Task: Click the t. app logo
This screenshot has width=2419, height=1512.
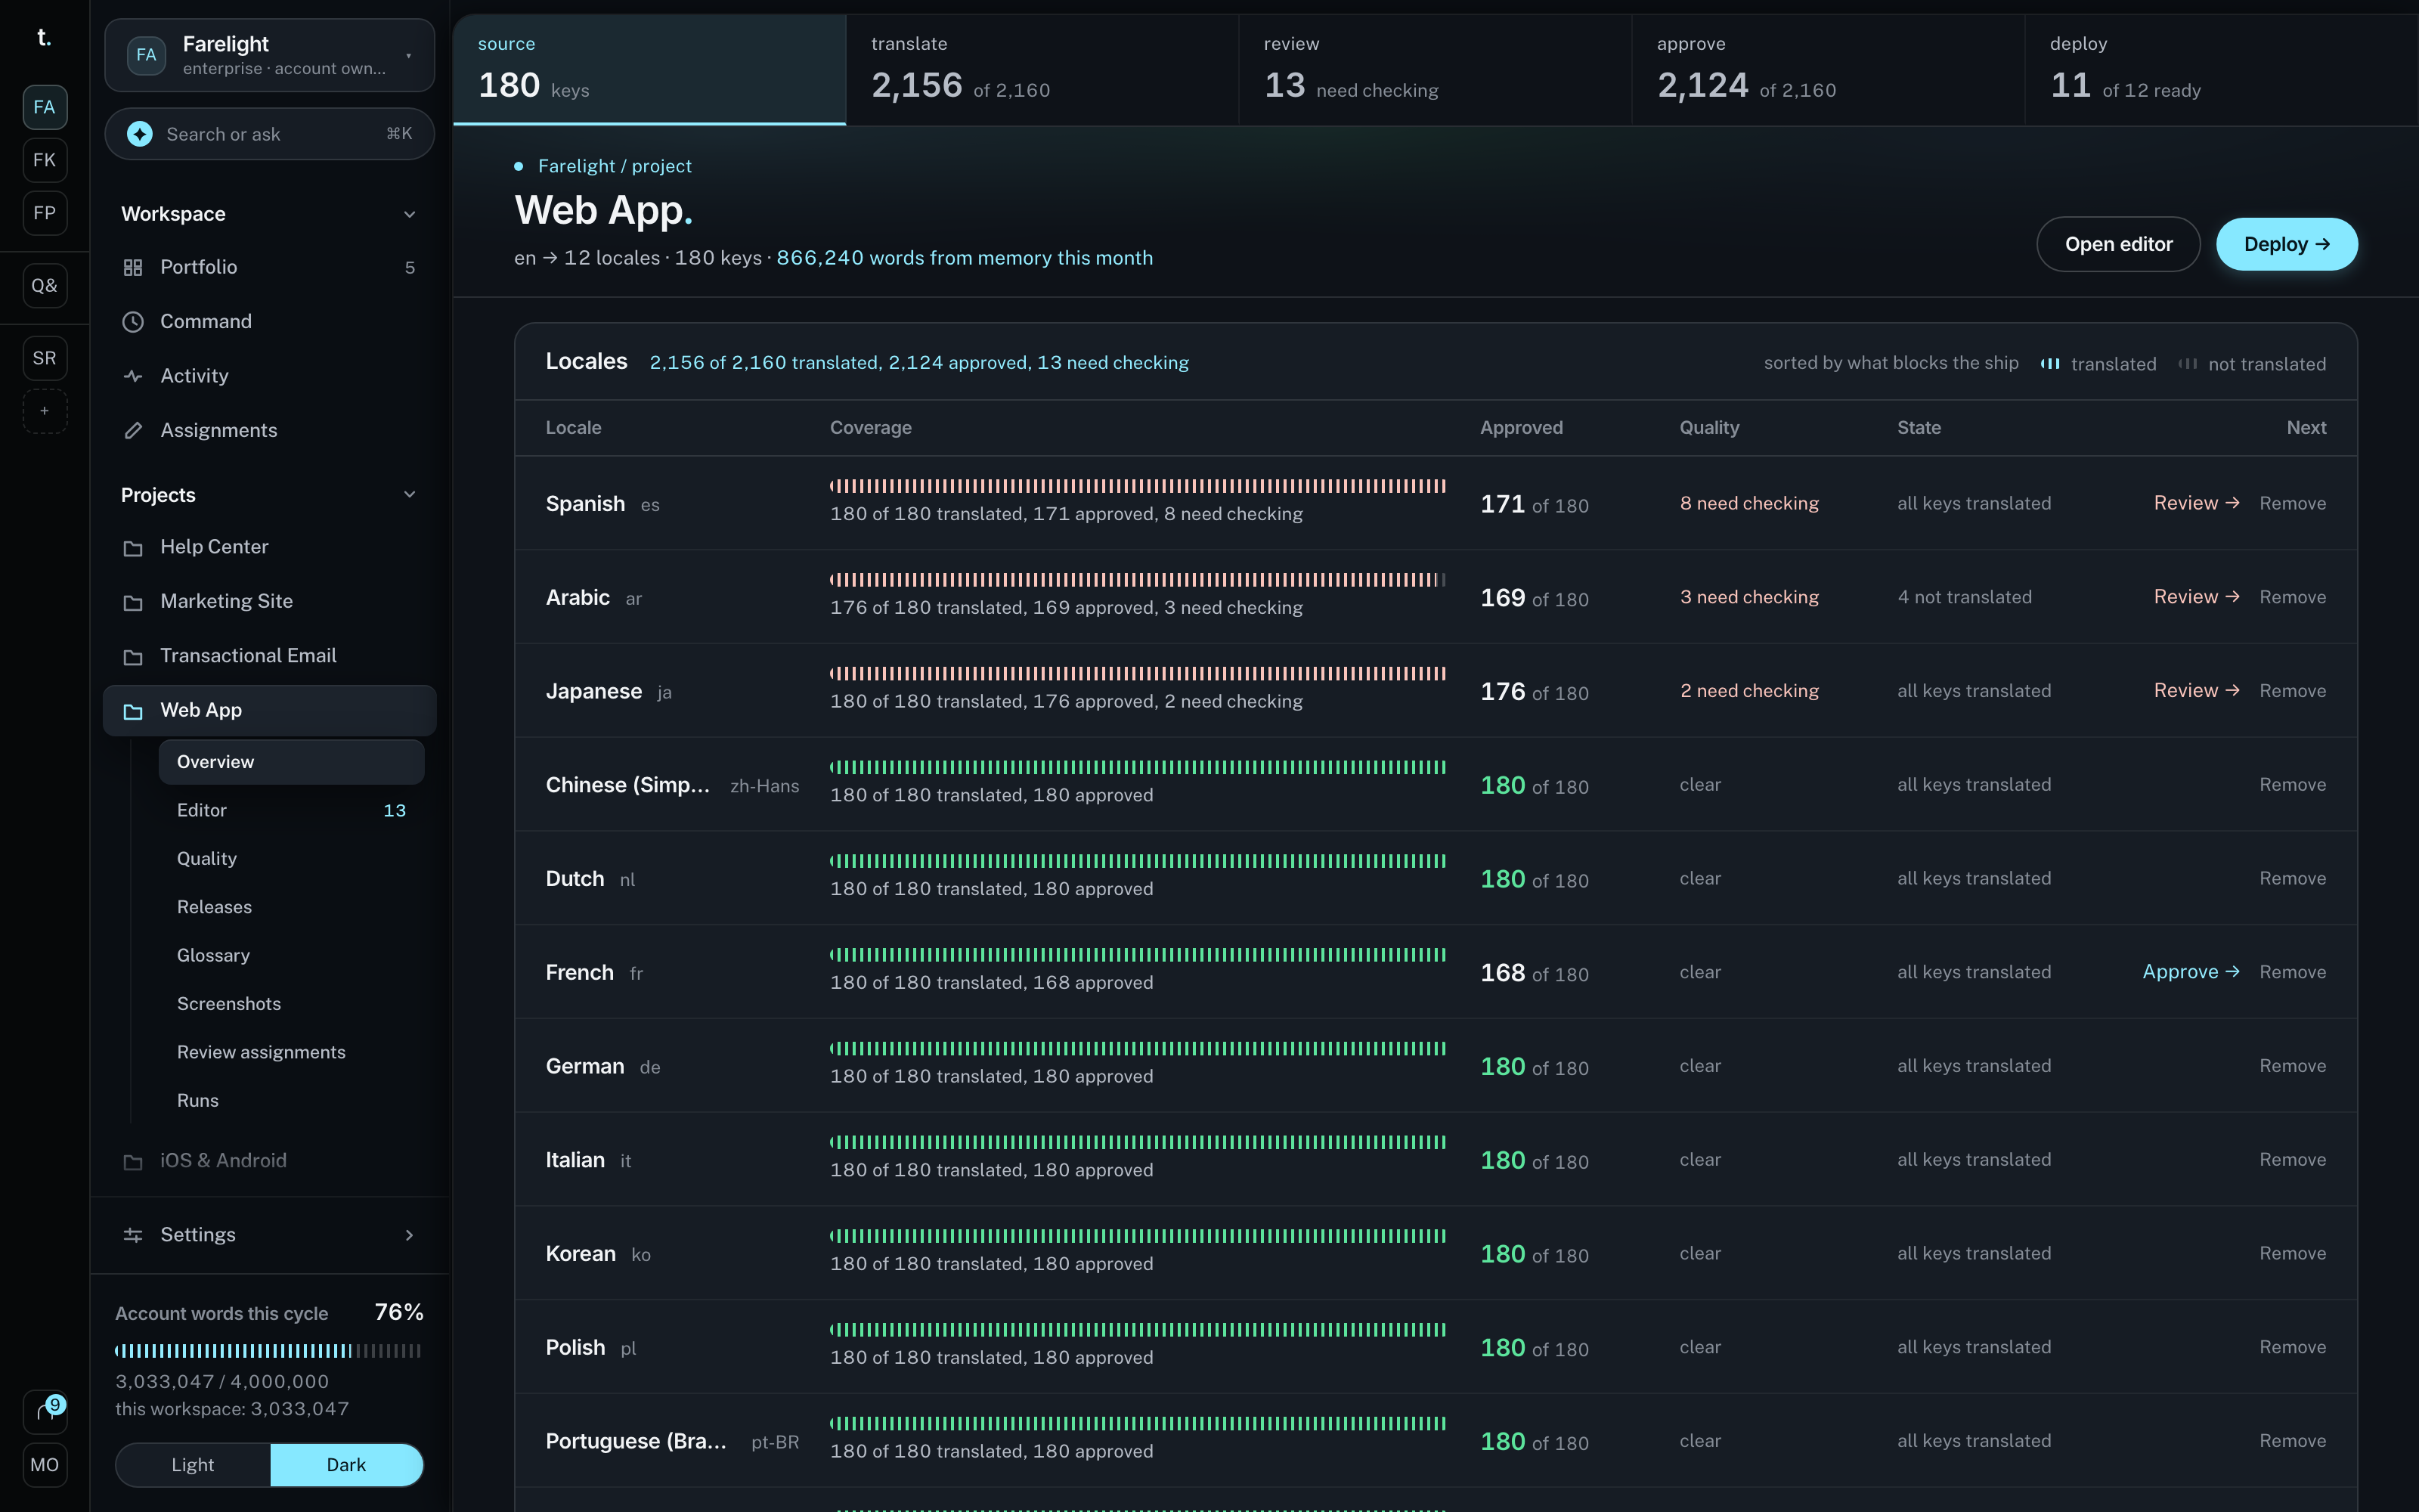Action: click(44, 38)
